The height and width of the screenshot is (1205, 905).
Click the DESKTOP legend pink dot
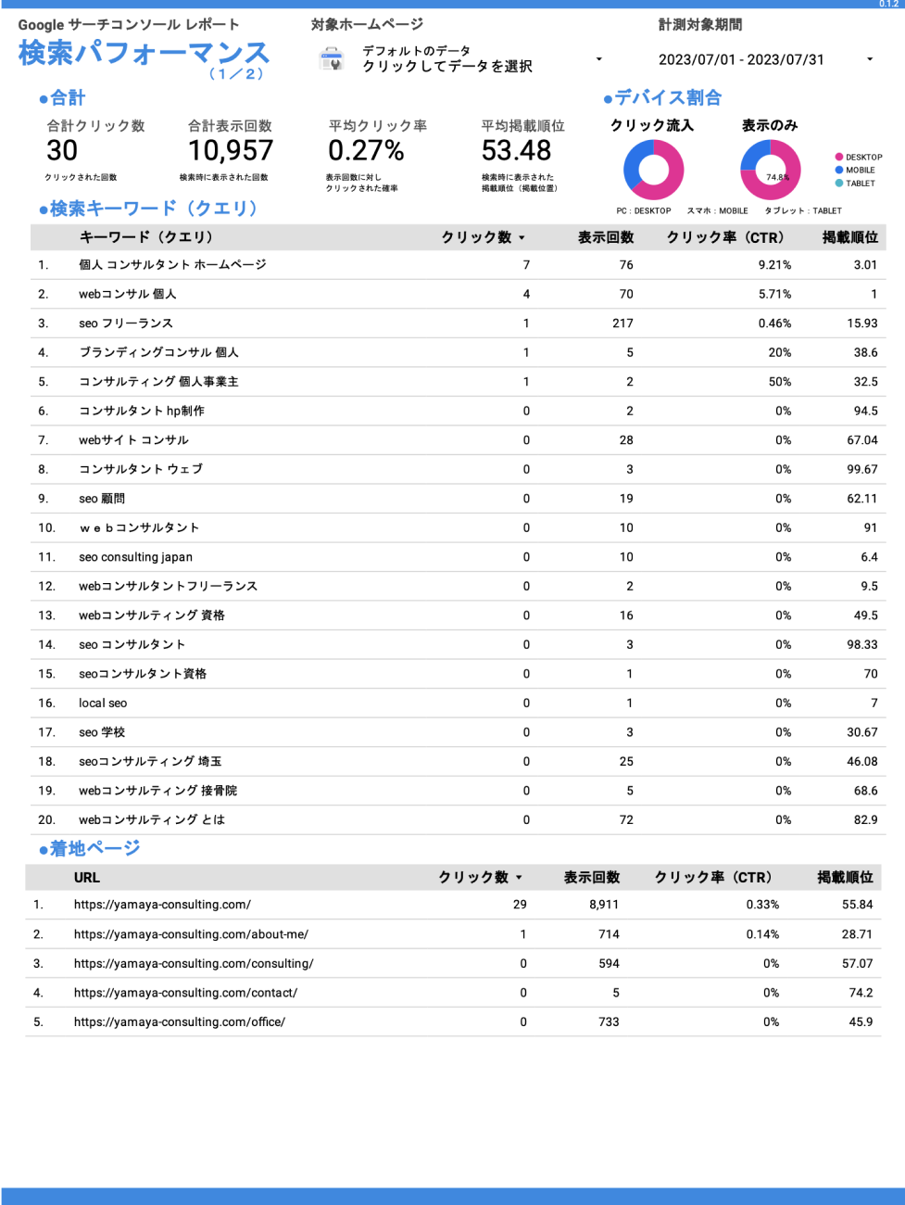pos(839,158)
